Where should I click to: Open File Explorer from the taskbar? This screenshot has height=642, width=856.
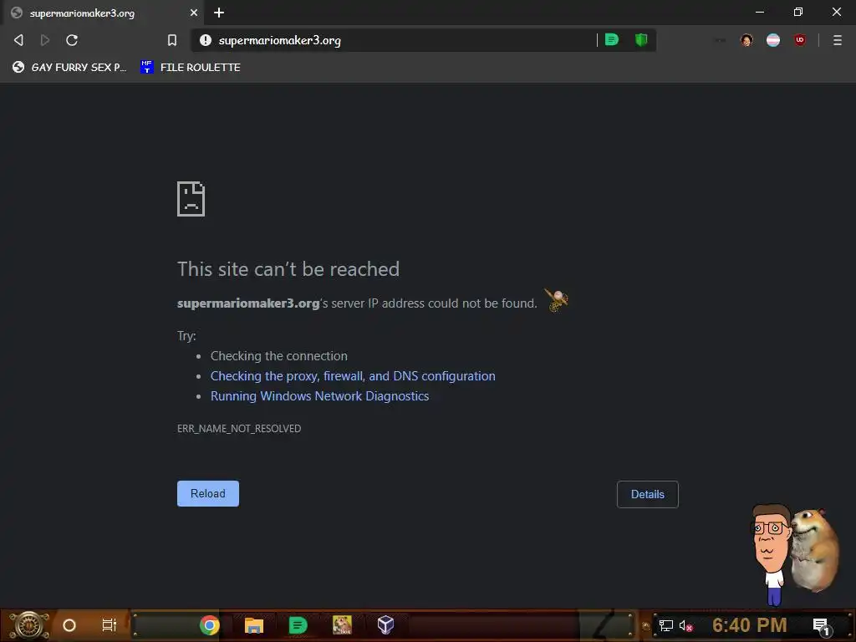pos(254,625)
